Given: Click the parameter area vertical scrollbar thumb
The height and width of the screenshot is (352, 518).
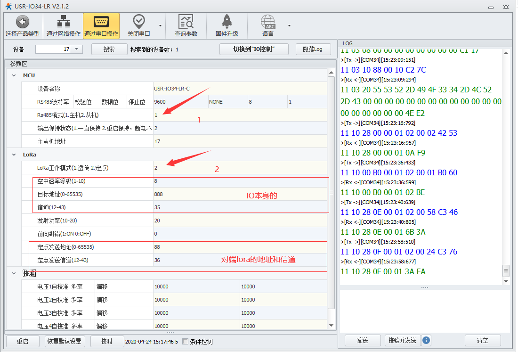Looking at the screenshot, I should (331, 193).
